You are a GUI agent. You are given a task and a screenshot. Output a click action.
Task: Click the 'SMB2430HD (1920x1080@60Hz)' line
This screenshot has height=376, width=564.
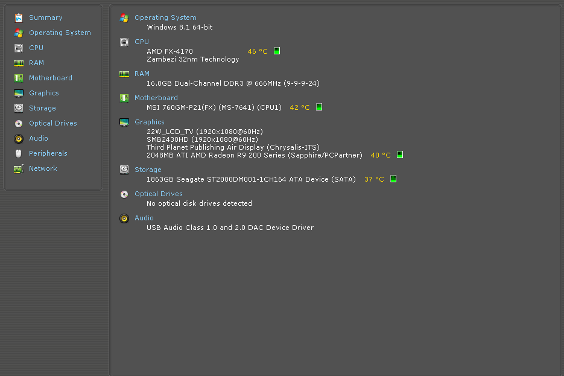[202, 139]
